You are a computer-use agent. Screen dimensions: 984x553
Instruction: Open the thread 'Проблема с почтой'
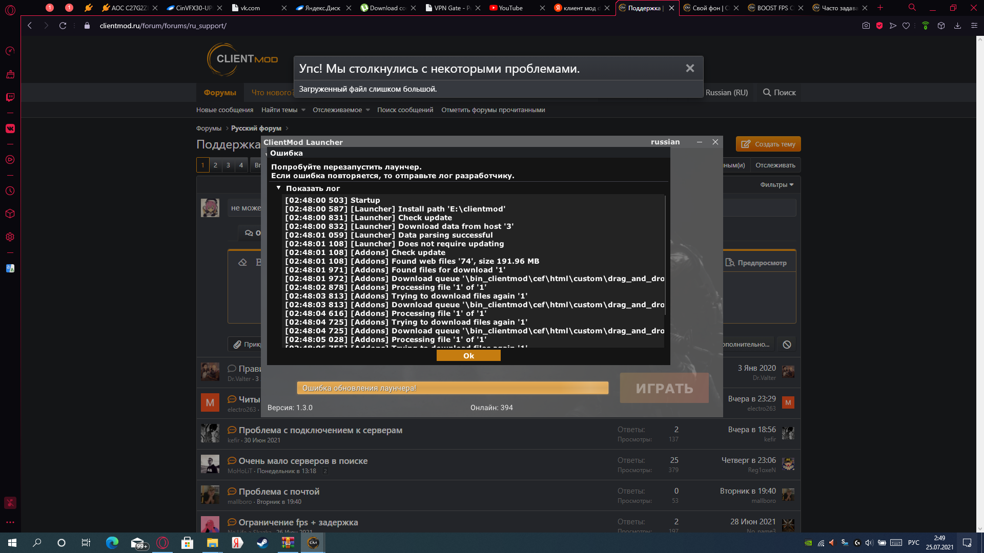(x=279, y=492)
